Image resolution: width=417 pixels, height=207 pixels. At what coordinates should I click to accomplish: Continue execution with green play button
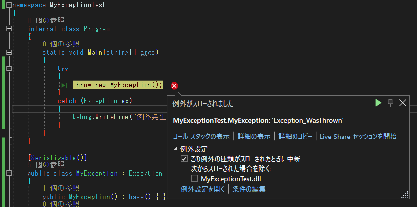(x=378, y=103)
